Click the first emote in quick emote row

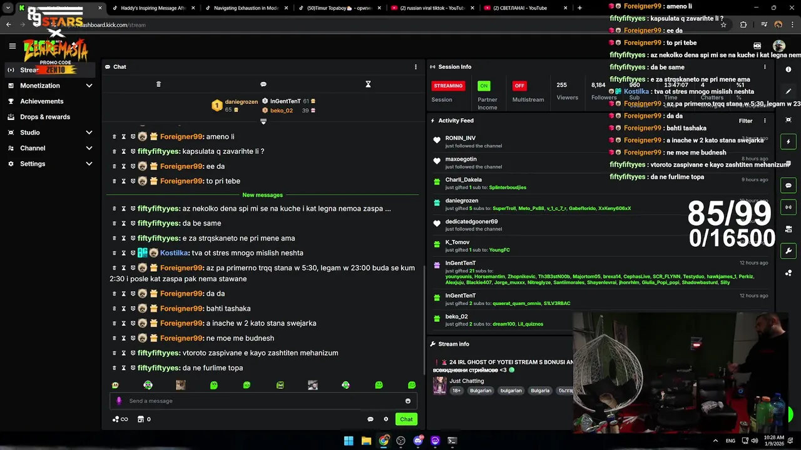(x=115, y=385)
